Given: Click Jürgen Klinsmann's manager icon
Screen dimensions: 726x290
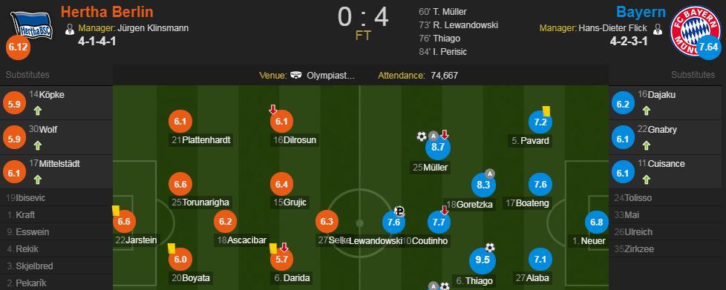Looking at the screenshot, I should [70, 29].
